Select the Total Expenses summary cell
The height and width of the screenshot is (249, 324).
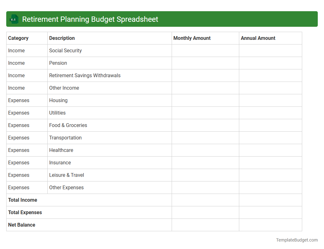click(x=25, y=212)
